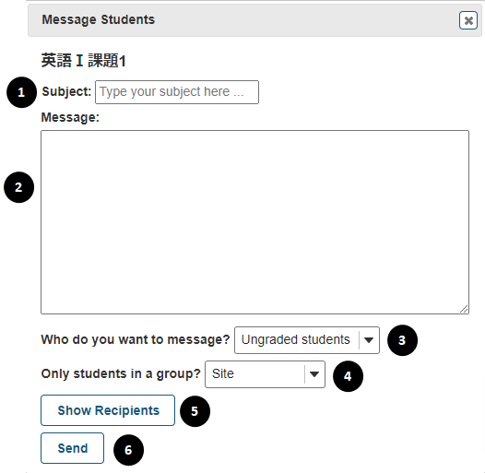Click the Send button
This screenshot has width=485, height=473.
(72, 448)
